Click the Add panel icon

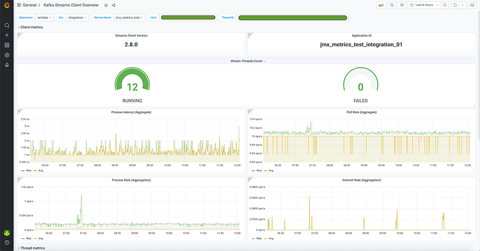[x=380, y=5]
